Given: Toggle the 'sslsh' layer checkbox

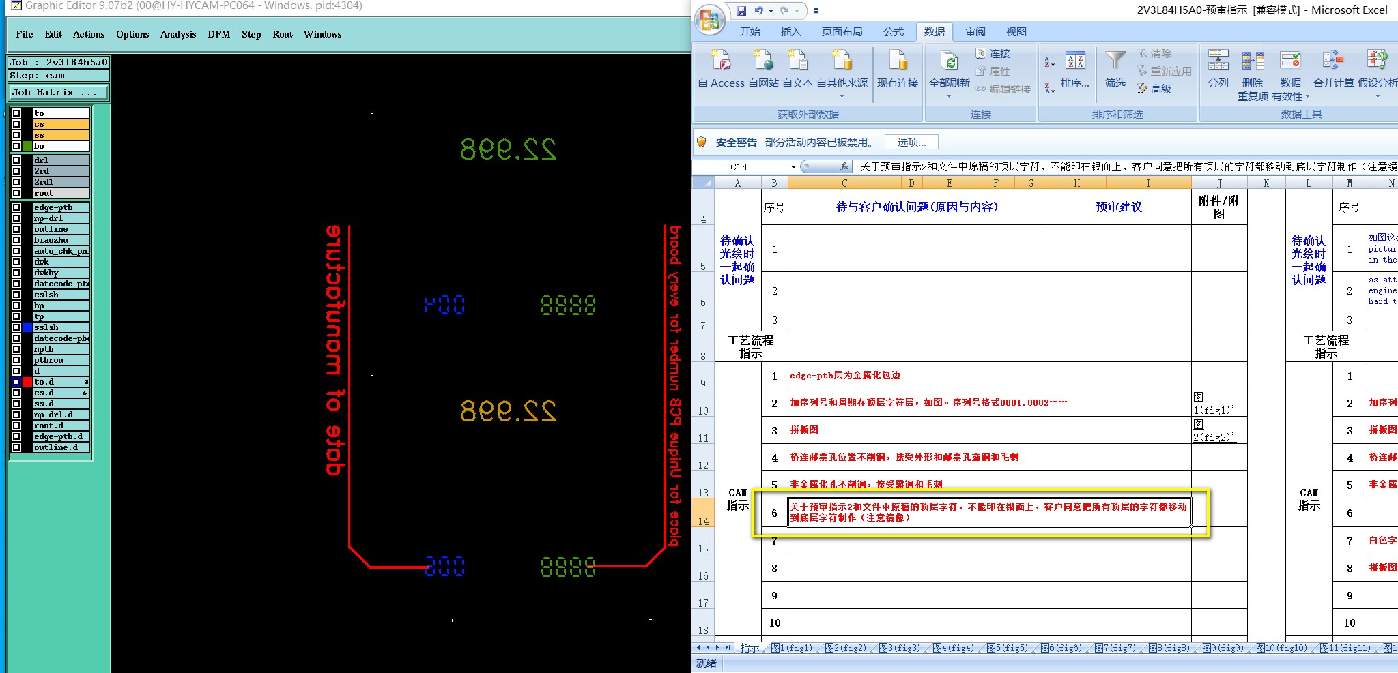Looking at the screenshot, I should [16, 327].
